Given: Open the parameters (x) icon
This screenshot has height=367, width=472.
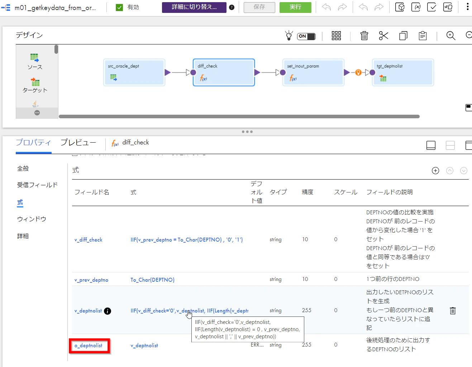Looking at the screenshot, I should (416, 7).
